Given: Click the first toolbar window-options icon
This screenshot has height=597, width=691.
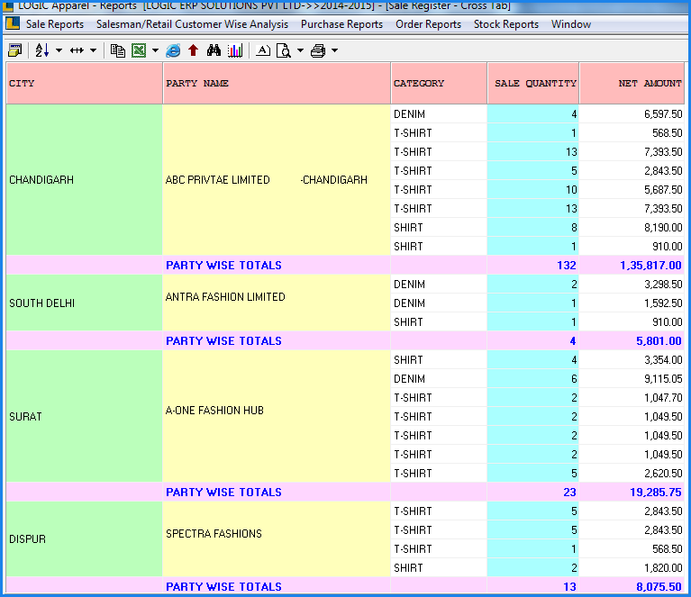Looking at the screenshot, I should pos(14,50).
